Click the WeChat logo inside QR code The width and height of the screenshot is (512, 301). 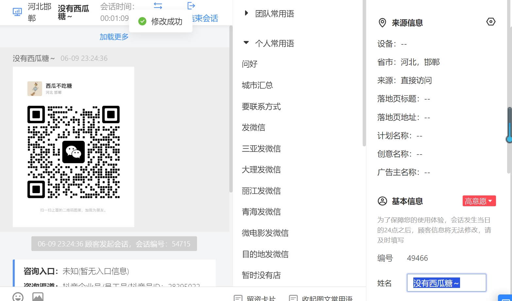74,152
